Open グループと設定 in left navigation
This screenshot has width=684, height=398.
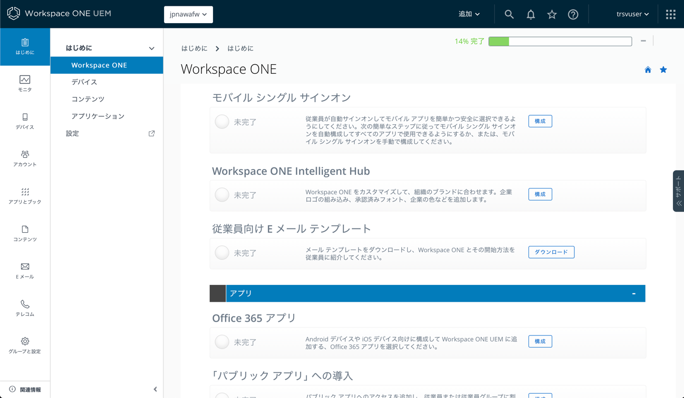[x=25, y=345]
